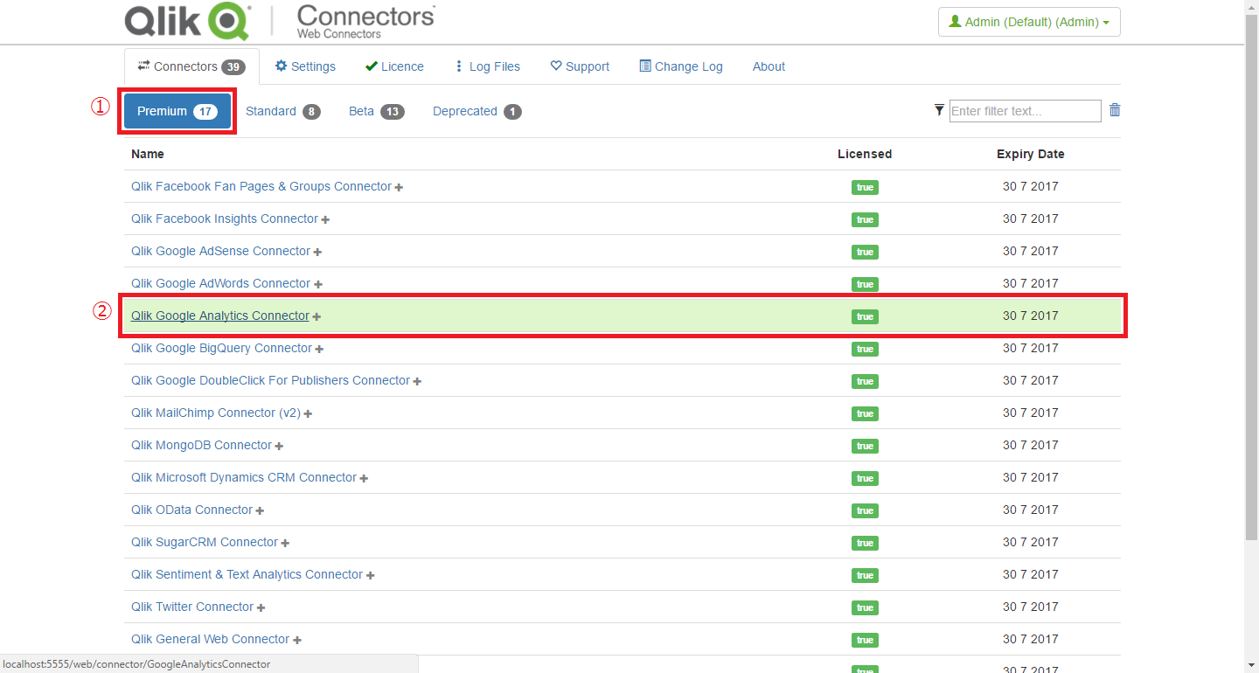This screenshot has height=673, width=1259.
Task: Open the Licence tab
Action: point(394,66)
